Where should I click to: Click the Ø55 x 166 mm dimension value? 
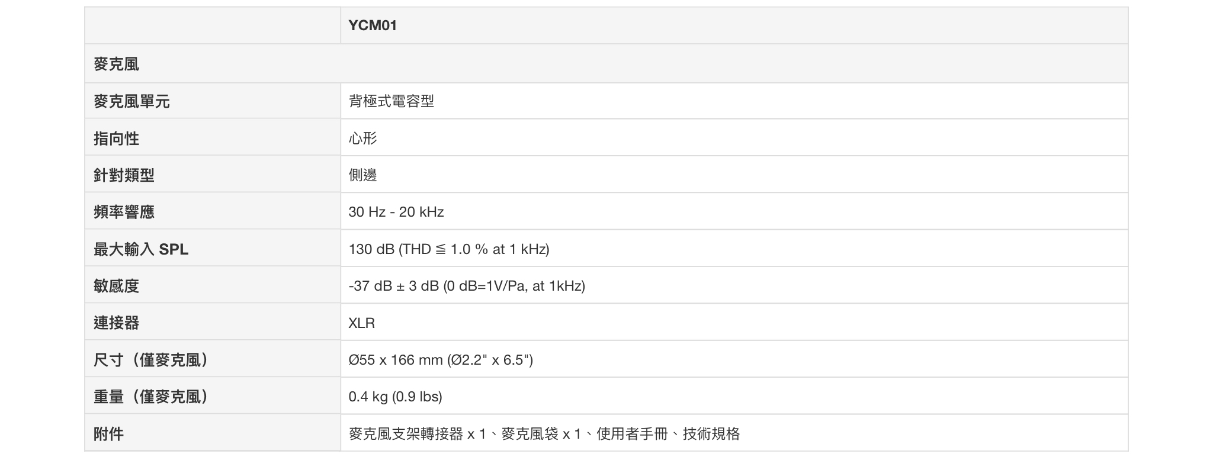click(441, 360)
